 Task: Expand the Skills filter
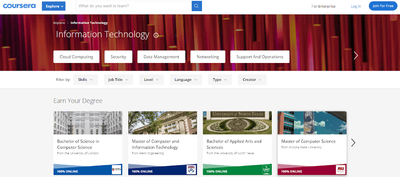85,80
